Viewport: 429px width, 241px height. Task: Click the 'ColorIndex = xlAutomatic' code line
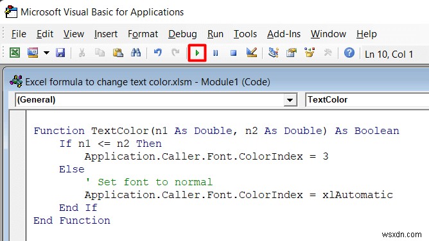click(238, 195)
